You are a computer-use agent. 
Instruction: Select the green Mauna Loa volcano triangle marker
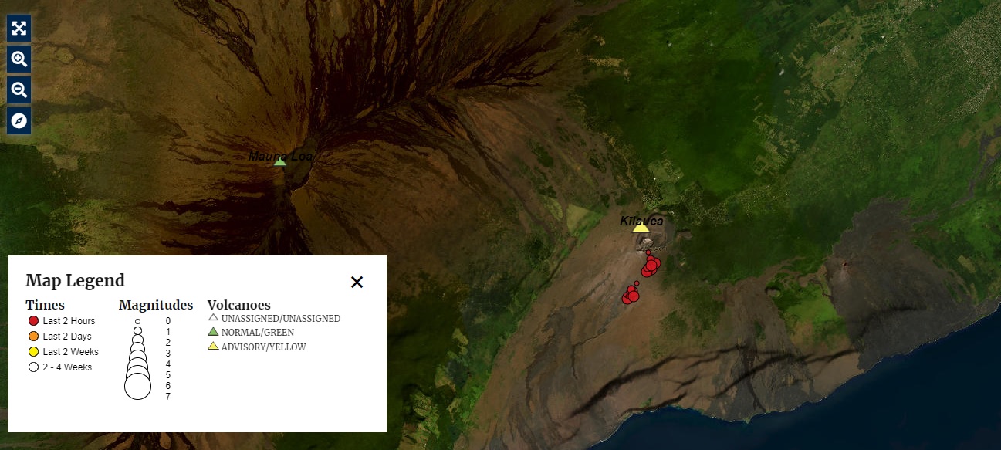[x=279, y=161]
